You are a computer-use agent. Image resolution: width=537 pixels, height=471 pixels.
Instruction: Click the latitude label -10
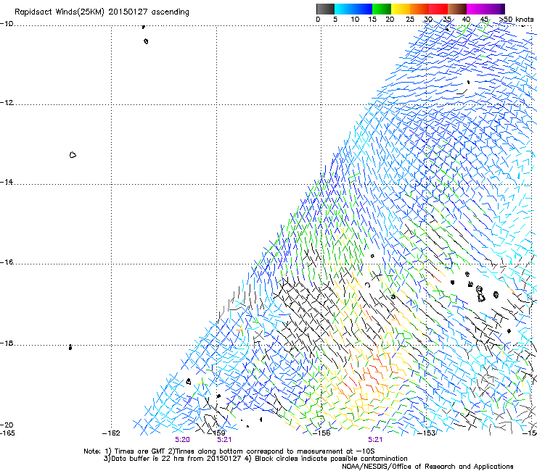click(7, 24)
